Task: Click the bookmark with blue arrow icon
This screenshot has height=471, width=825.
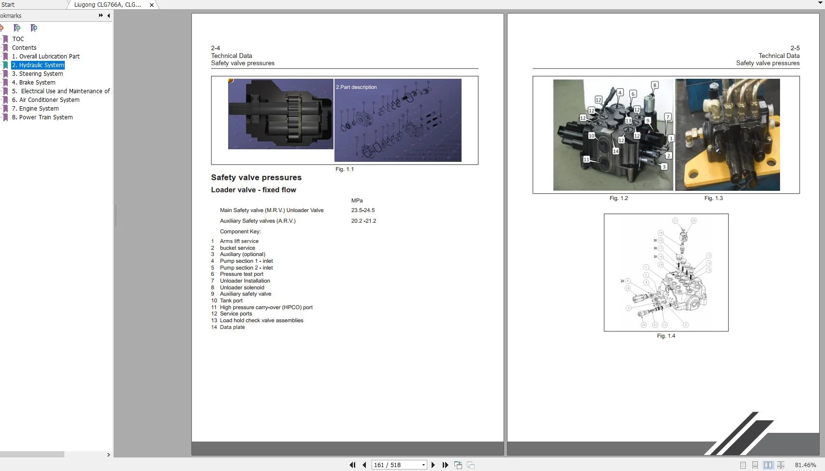Action: point(33,28)
